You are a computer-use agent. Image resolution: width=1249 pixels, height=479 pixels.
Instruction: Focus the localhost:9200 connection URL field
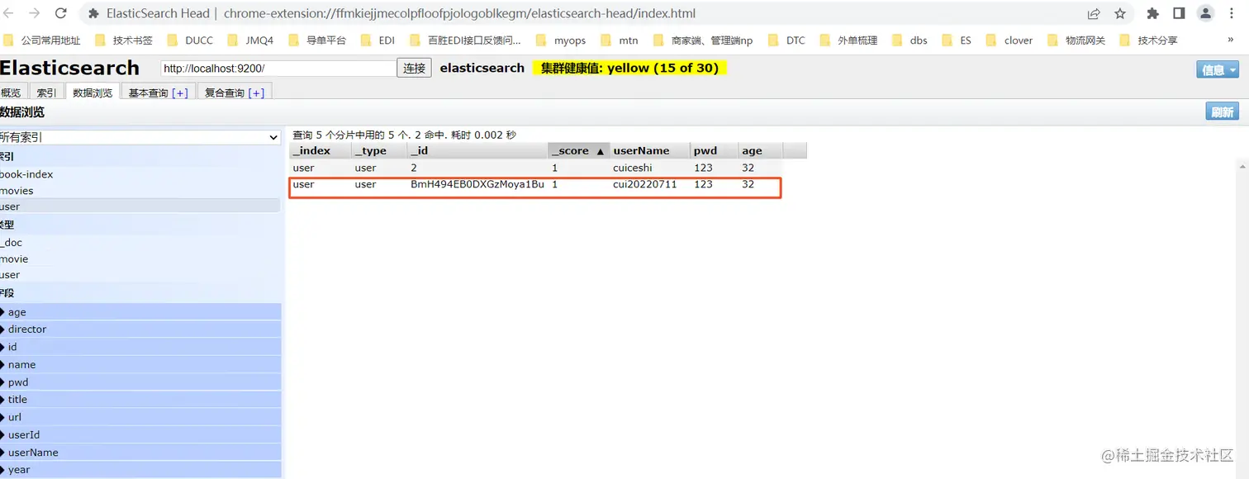(278, 69)
